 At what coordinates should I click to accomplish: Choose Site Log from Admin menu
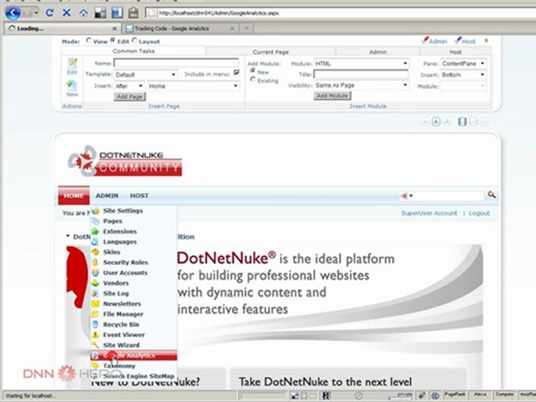pyautogui.click(x=133, y=293)
